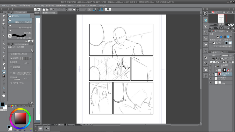Open expression color モノクロ dropdown
The height and width of the screenshot is (132, 235).
[x=218, y=43]
